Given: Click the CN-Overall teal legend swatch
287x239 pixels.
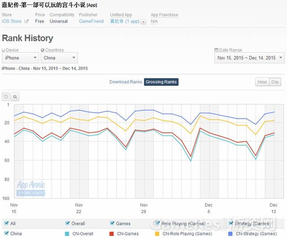Looking at the screenshot, I should (67, 234).
